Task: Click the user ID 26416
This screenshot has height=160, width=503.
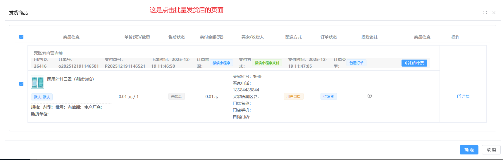Action: point(40,66)
